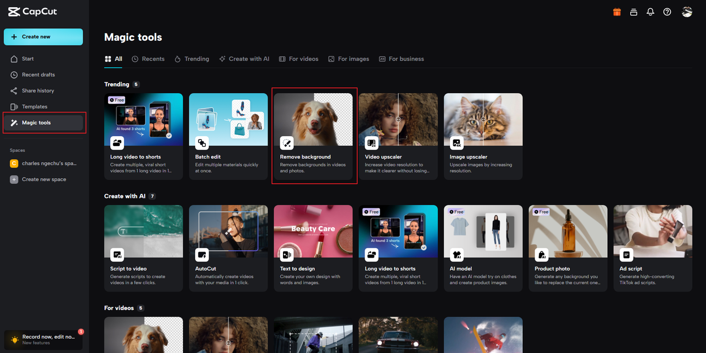Click the Batch edit tool icon

click(202, 143)
